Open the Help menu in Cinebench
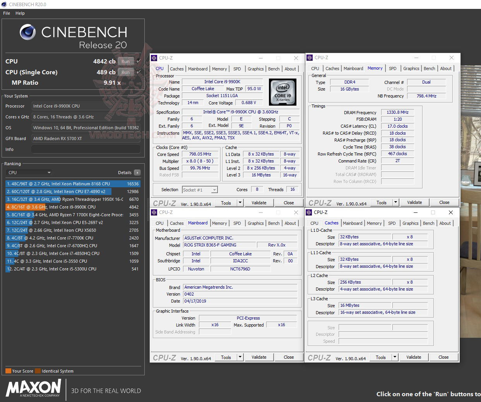 point(20,13)
